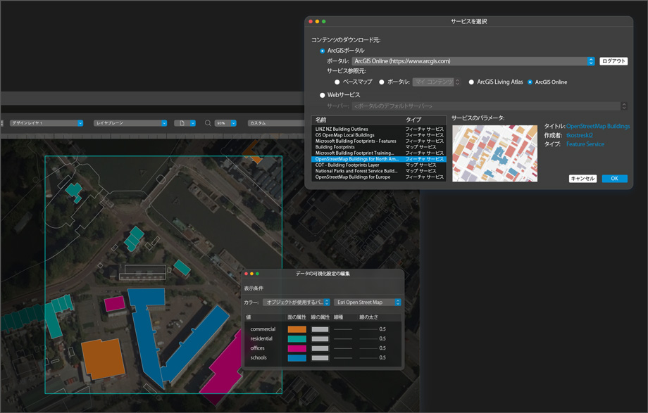This screenshot has width=648, height=413.
Task: Select the ArcGISポータル radio button
Action: click(x=323, y=51)
